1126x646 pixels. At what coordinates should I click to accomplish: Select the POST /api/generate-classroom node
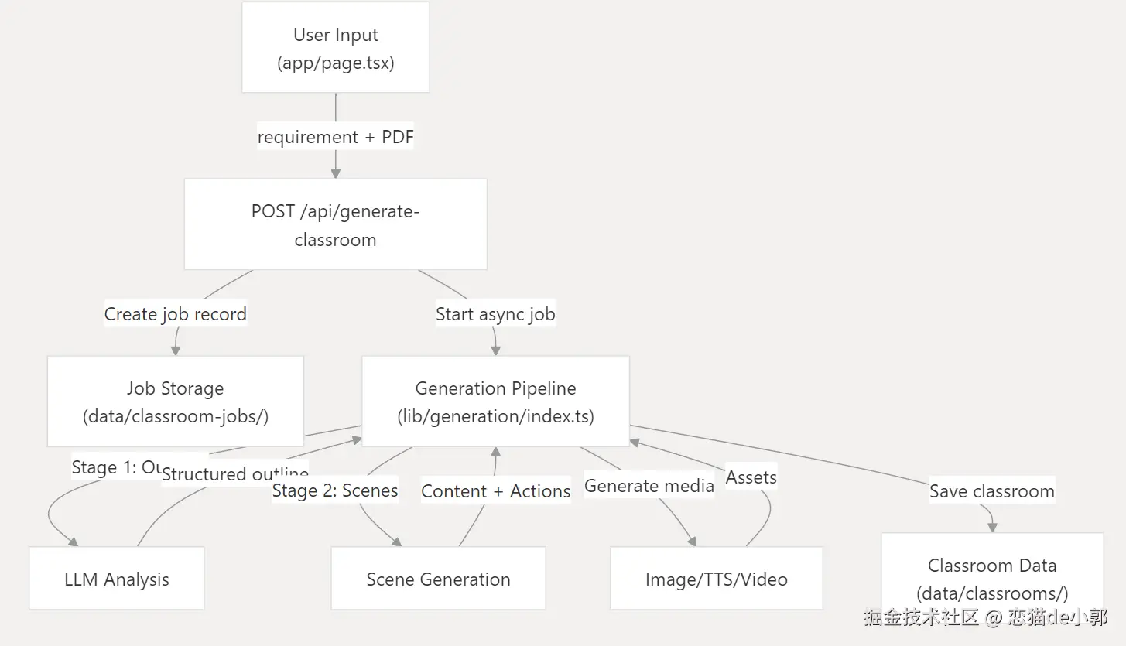335,225
